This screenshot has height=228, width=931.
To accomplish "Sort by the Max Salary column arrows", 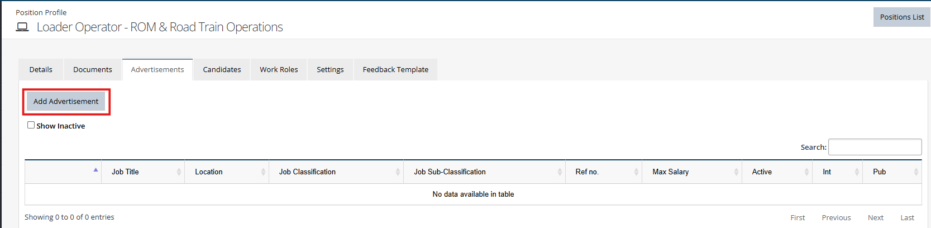I will click(736, 172).
